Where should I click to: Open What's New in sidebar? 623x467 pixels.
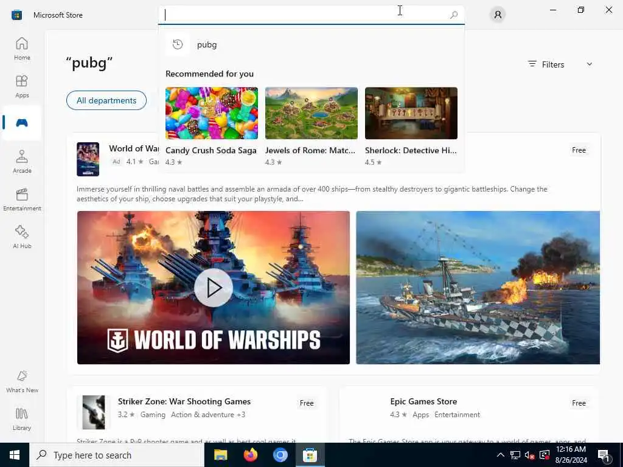point(22,381)
